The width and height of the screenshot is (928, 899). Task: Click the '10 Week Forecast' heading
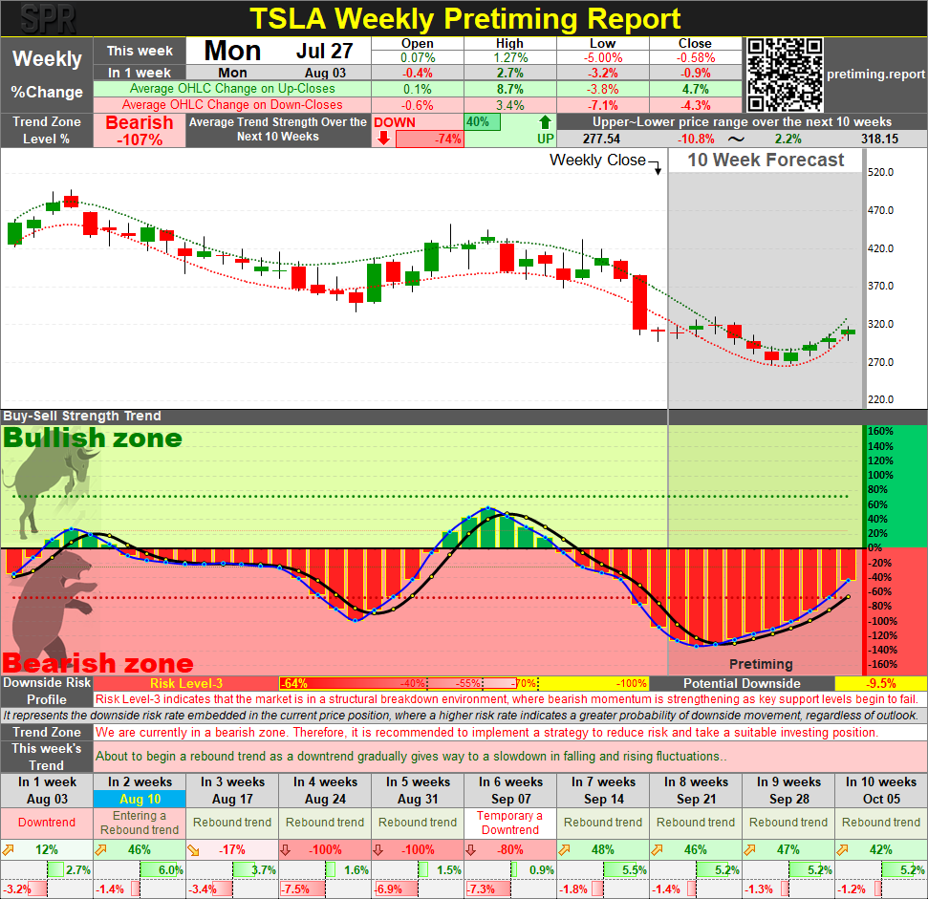point(766,161)
